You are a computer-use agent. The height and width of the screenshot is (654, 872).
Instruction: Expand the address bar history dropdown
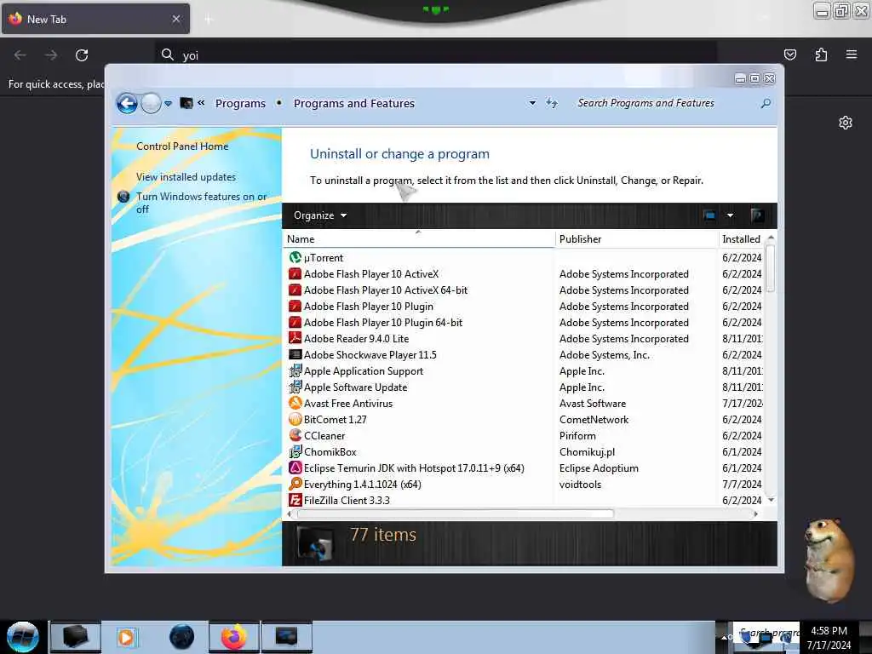click(532, 103)
